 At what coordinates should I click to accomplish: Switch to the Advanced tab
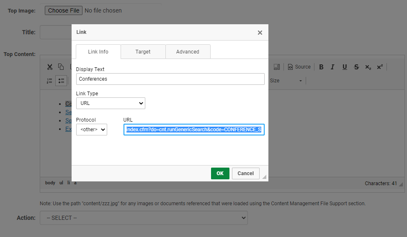[188, 52]
